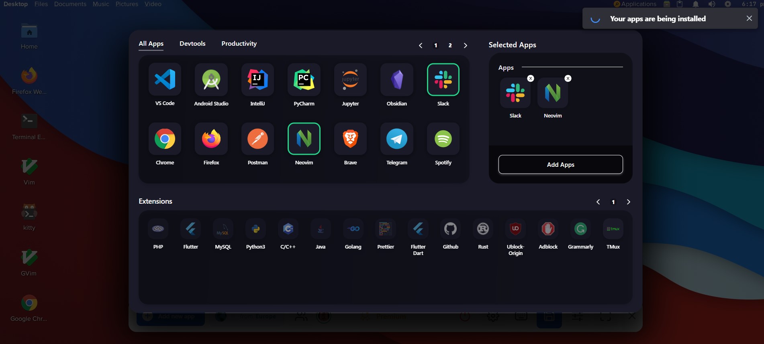Open the Productivity tab
This screenshot has height=344, width=764.
click(239, 44)
